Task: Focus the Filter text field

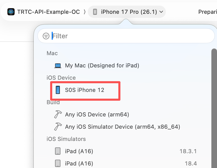Action: point(128,36)
